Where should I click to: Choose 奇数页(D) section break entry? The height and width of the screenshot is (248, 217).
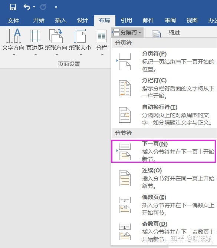pos(164,232)
